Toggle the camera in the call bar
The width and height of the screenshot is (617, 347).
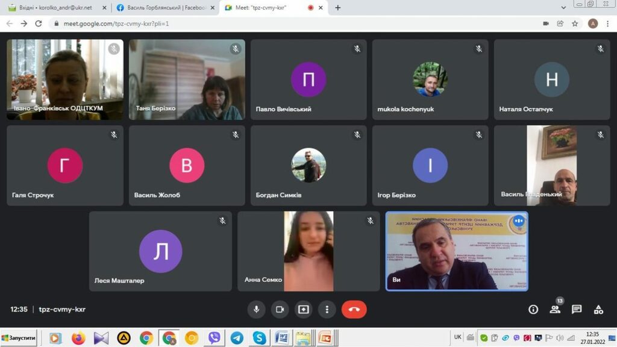tap(280, 309)
